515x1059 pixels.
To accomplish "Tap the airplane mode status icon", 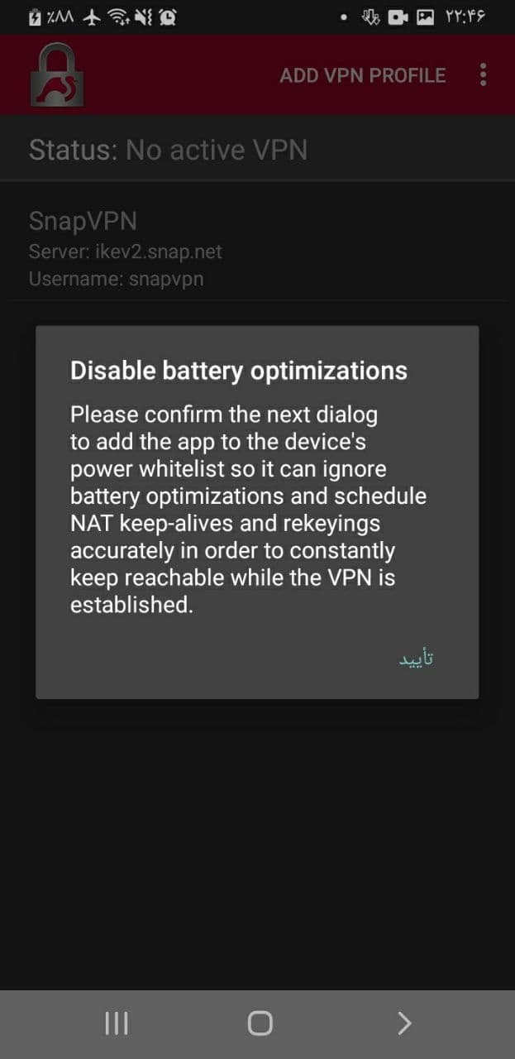I will (x=92, y=17).
